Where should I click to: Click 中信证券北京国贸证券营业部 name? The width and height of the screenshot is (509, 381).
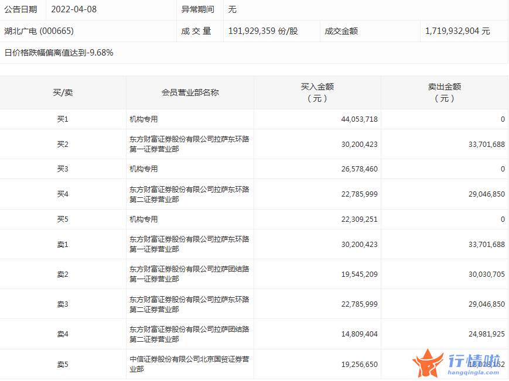(189, 364)
